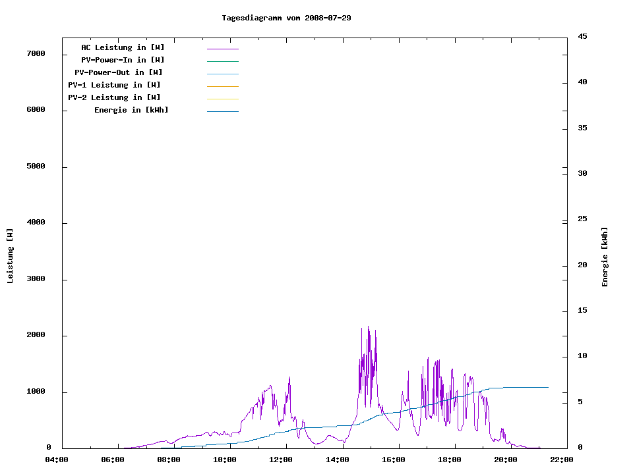
Task: Select the 'PV-Power-Out in [W]' legend label
Action: [119, 72]
